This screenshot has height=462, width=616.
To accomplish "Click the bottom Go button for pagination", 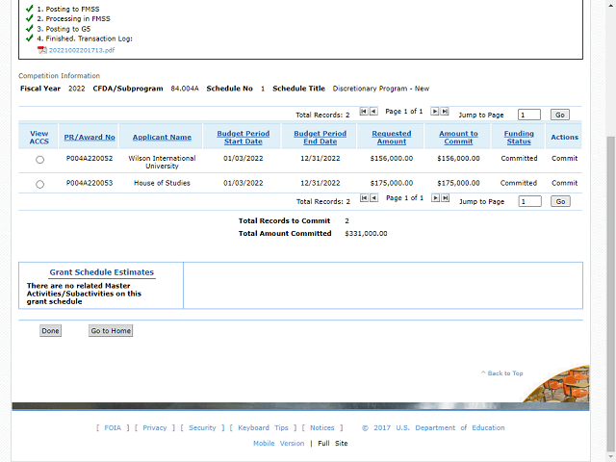I will (560, 201).
